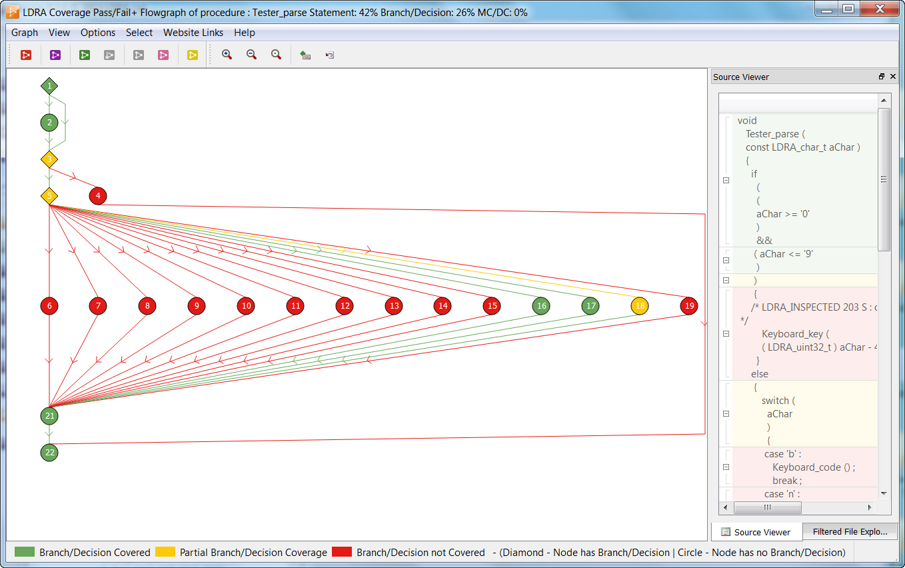
Task: Select the Source Viewer tab
Action: (x=756, y=532)
